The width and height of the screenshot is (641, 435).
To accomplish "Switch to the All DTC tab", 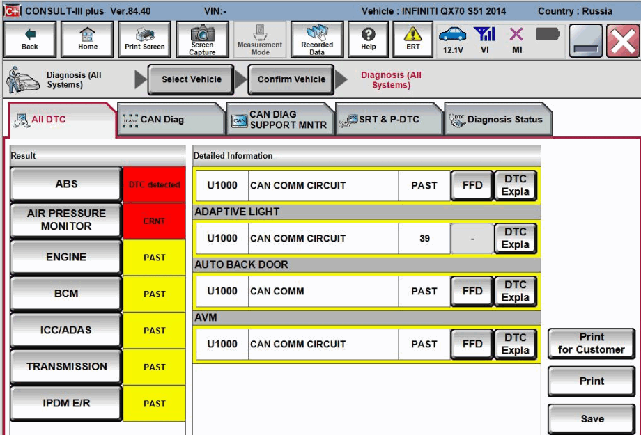I will coord(61,120).
